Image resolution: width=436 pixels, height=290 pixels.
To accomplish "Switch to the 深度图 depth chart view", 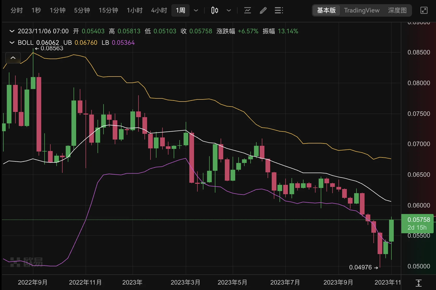I will point(397,10).
